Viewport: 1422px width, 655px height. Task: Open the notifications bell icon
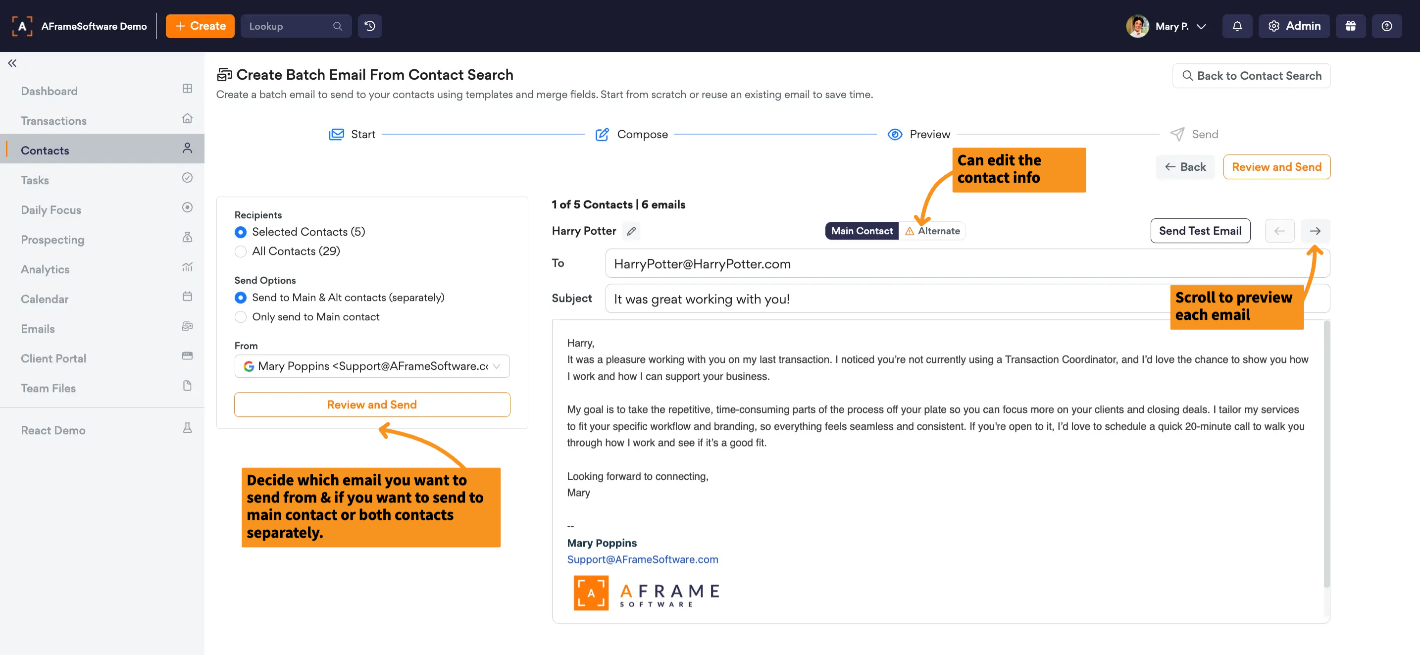1236,26
